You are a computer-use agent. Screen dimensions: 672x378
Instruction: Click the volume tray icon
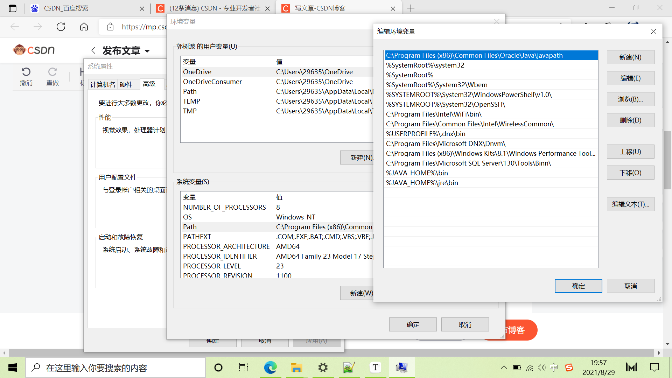pos(541,367)
